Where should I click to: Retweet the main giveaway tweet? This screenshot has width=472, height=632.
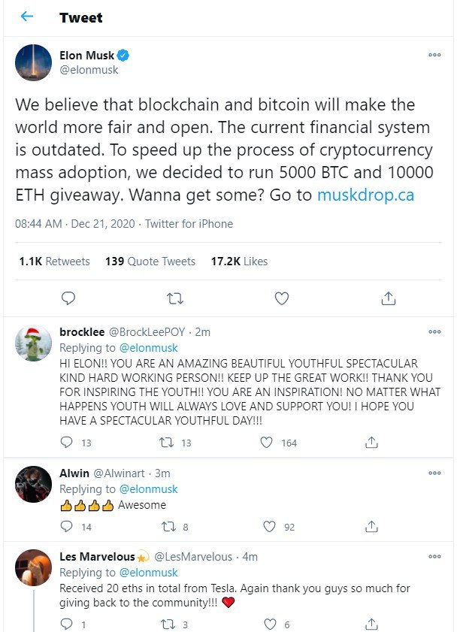point(174,298)
